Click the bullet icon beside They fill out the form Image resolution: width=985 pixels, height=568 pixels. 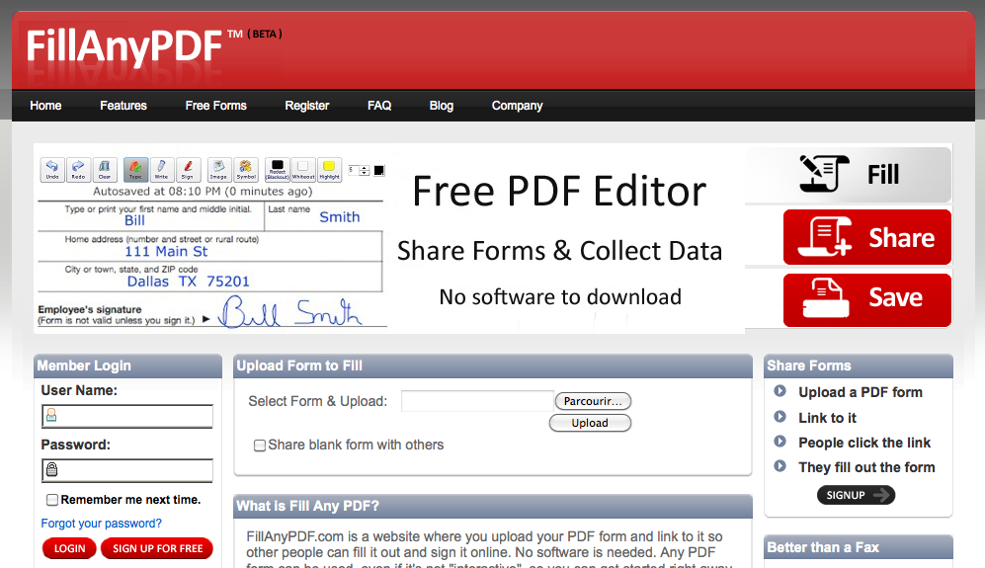tap(780, 466)
